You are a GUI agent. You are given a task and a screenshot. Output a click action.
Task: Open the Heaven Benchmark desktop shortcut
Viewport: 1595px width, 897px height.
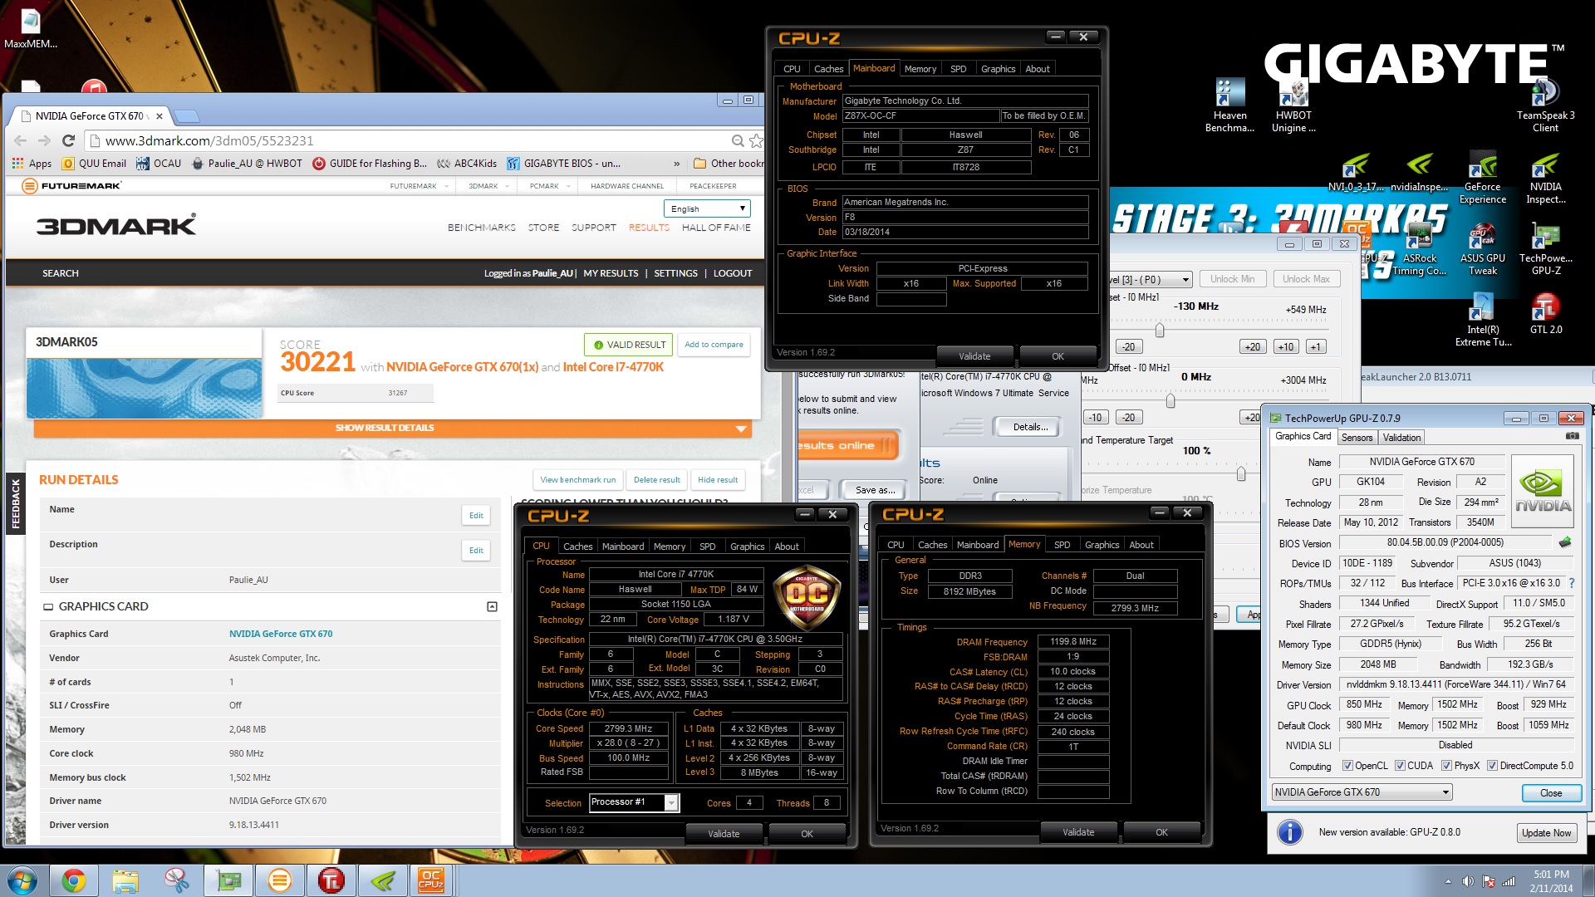pyautogui.click(x=1229, y=105)
